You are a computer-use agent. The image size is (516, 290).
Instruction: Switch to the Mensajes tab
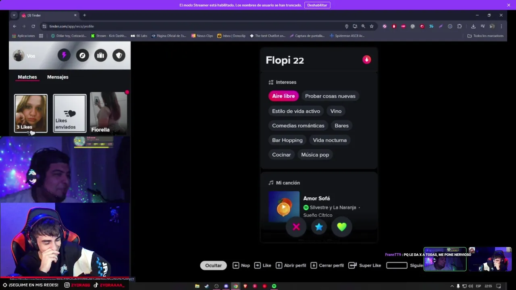58,77
